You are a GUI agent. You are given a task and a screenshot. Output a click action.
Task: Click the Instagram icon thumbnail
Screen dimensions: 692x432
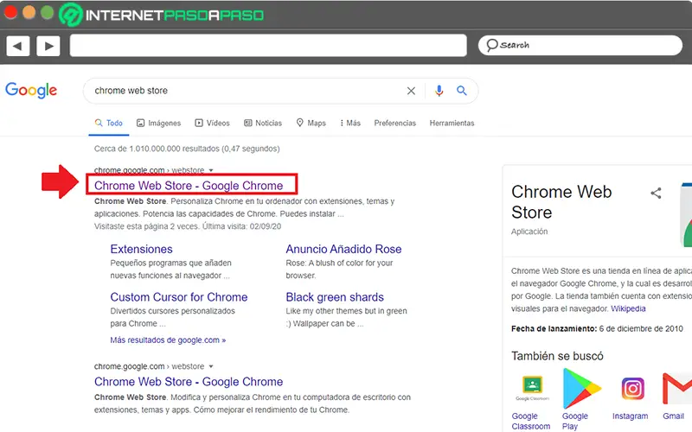(x=632, y=388)
